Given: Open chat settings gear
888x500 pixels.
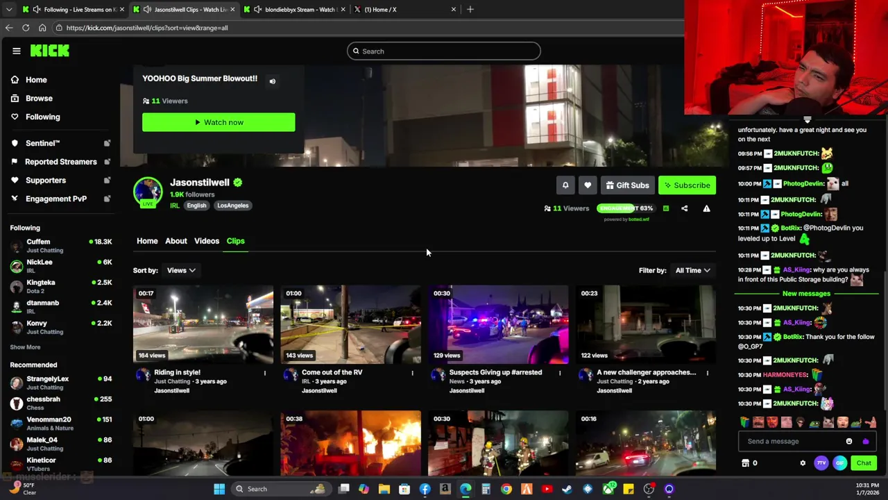Looking at the screenshot, I should pos(803,463).
